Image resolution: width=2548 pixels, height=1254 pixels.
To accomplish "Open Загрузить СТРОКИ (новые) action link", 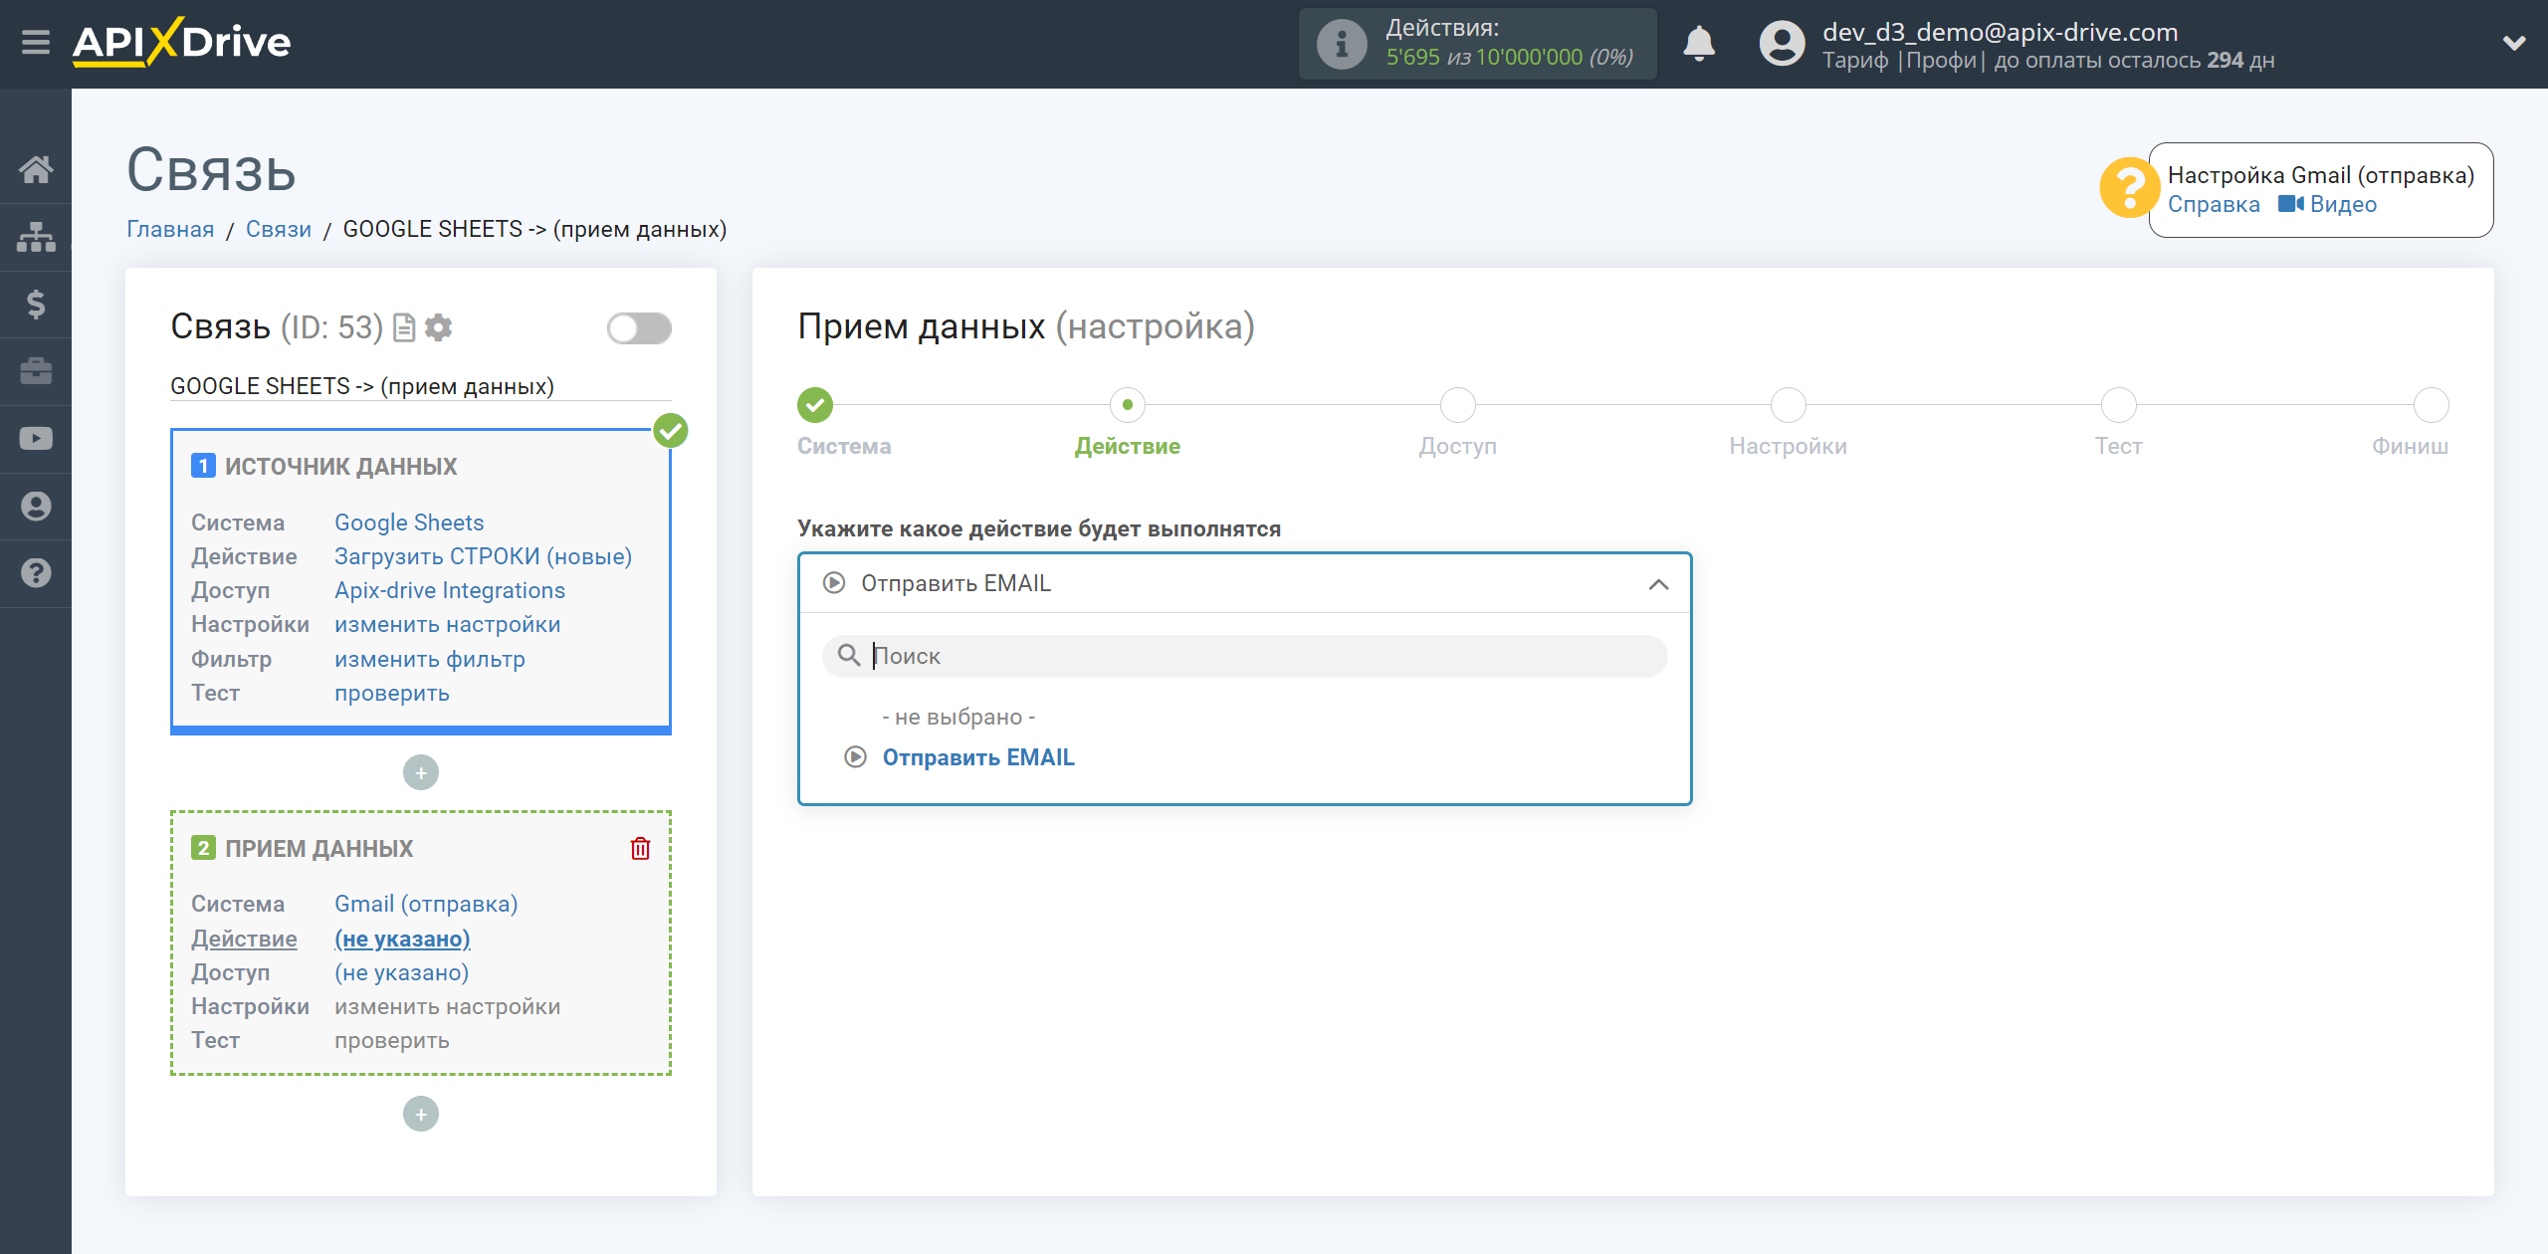I will pos(483,556).
